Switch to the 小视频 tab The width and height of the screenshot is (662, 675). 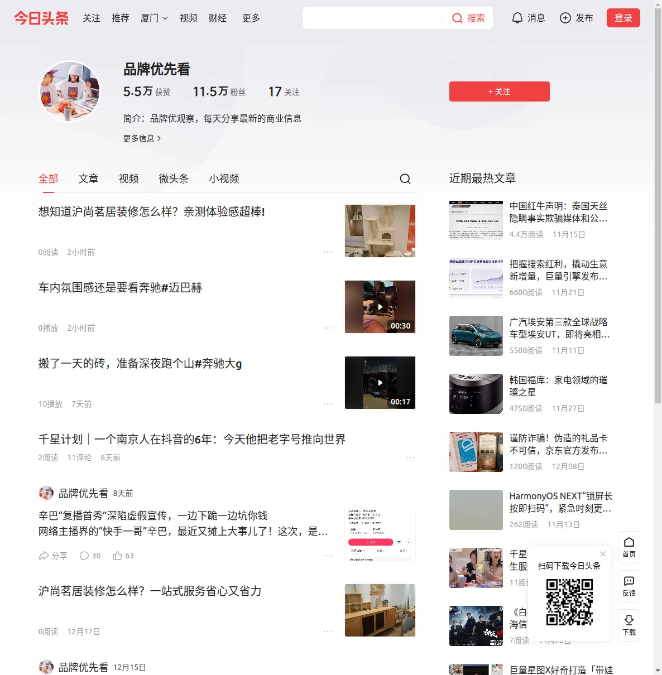coord(224,179)
